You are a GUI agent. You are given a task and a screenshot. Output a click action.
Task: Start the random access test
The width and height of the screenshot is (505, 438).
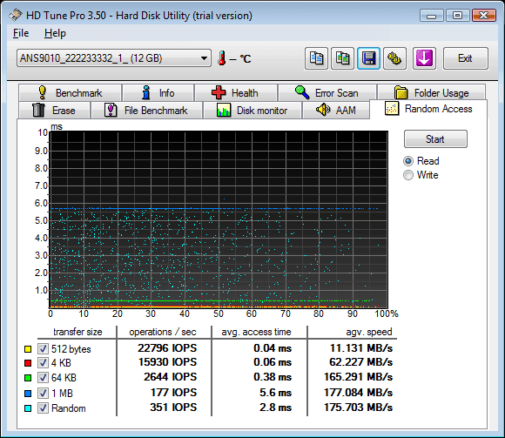tap(435, 139)
